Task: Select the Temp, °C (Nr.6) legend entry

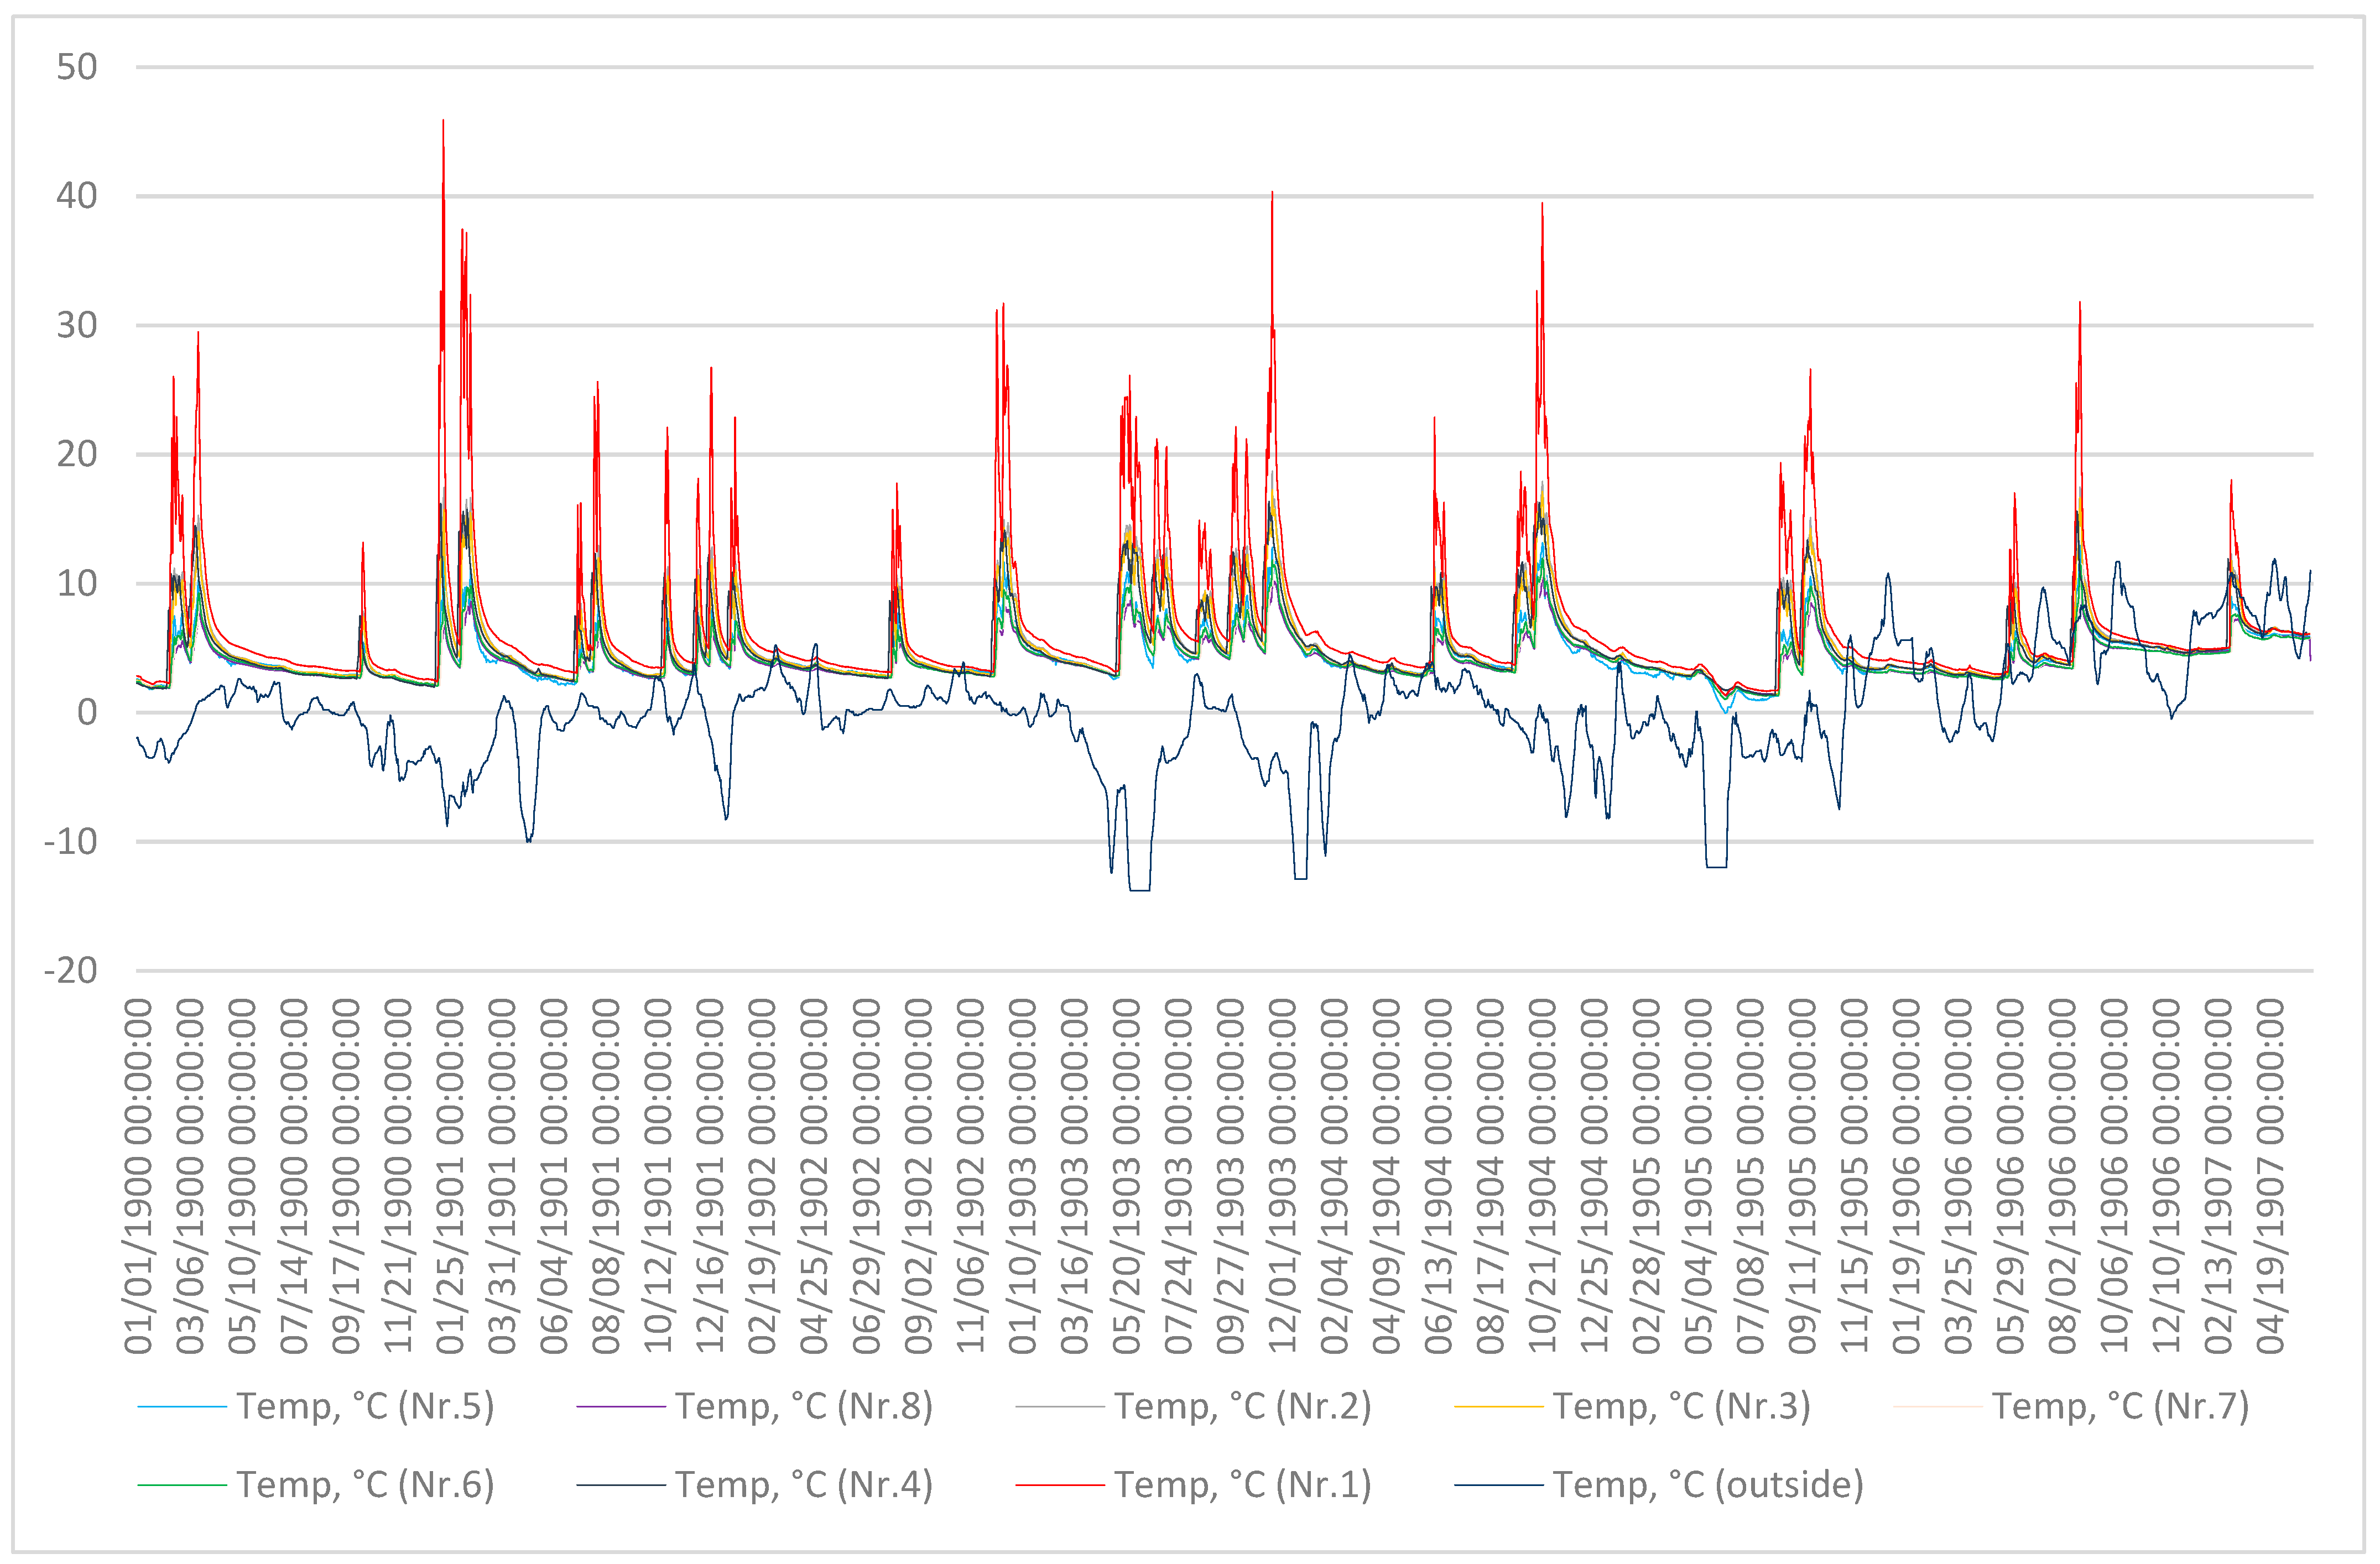Action: [365, 1484]
